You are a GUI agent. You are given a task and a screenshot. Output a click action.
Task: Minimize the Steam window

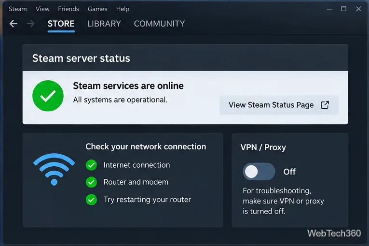(x=329, y=10)
